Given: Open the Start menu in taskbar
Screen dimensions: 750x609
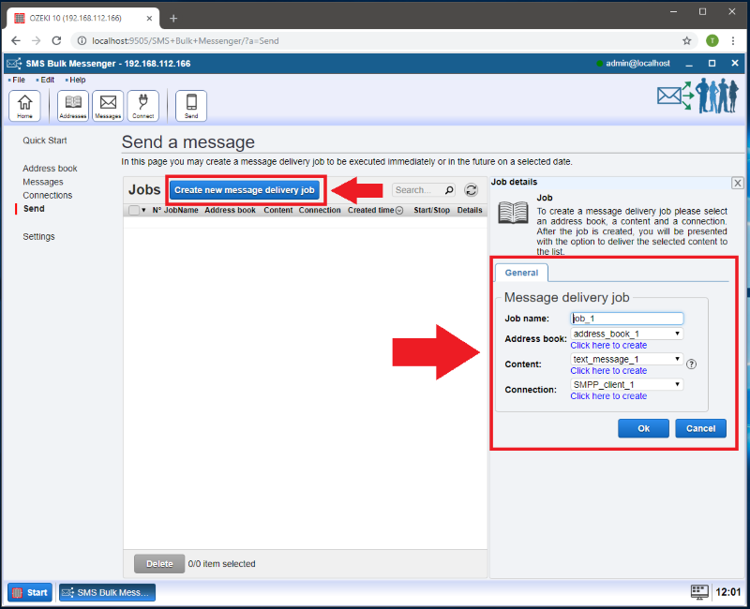Looking at the screenshot, I should coord(30,592).
